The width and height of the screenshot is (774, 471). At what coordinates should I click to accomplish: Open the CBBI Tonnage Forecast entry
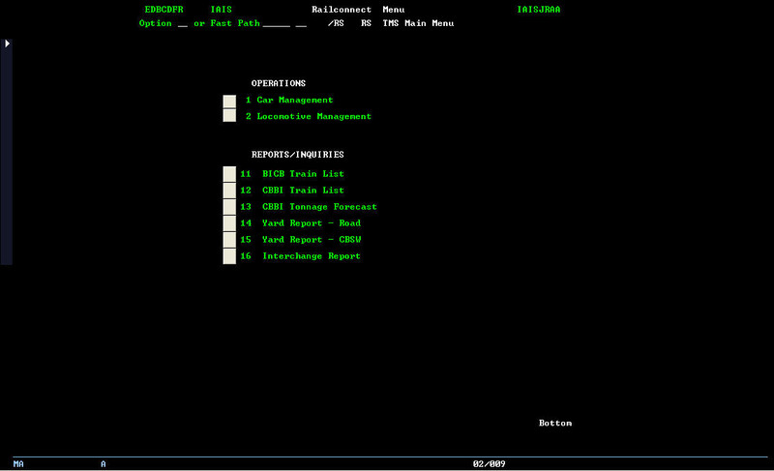tap(319, 207)
